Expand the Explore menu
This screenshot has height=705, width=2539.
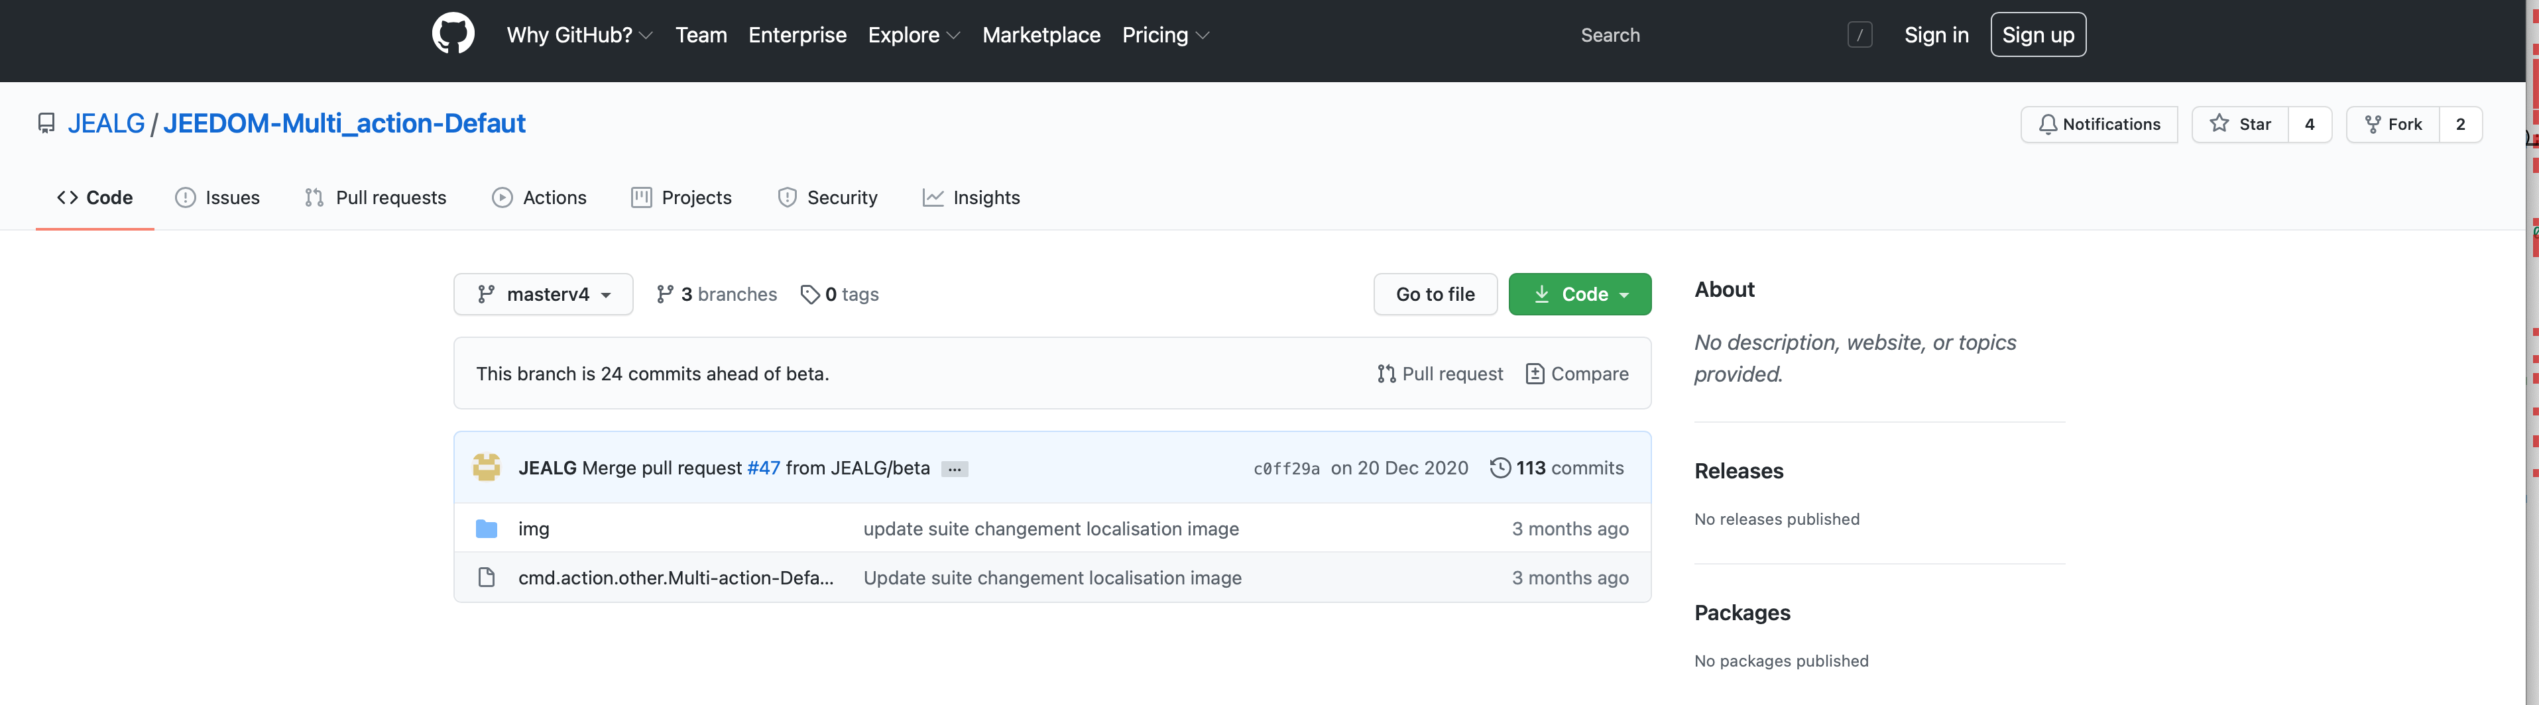coord(914,35)
